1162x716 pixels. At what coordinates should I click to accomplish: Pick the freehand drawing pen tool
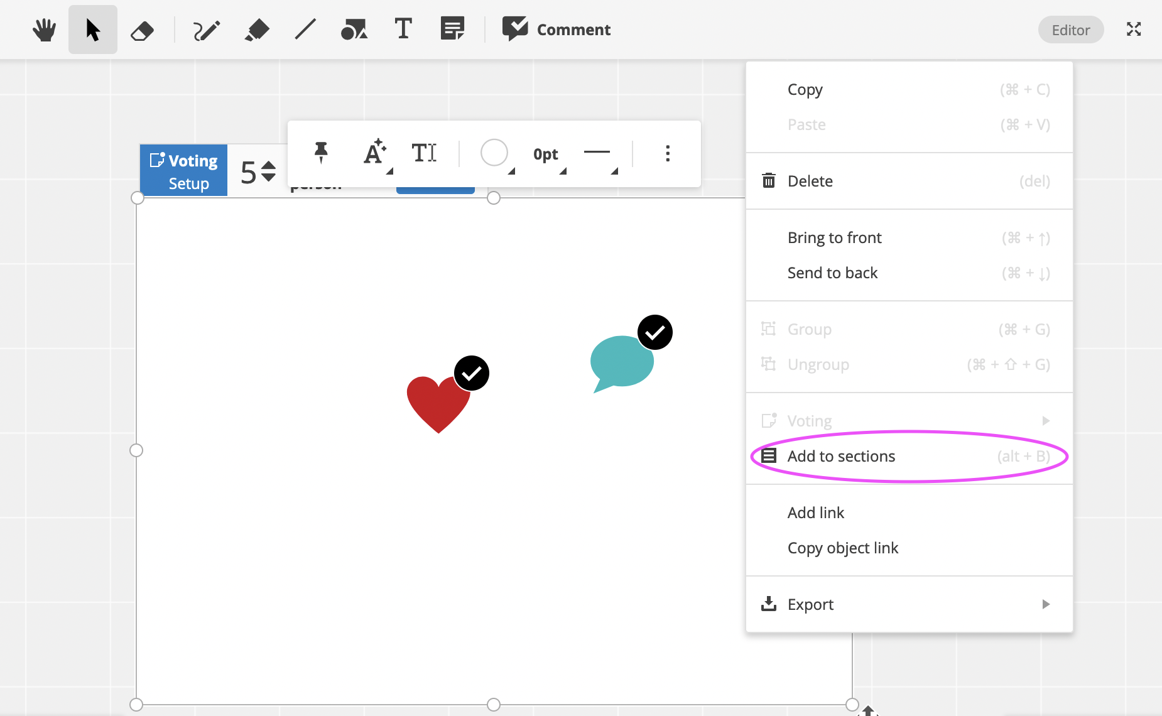207,29
